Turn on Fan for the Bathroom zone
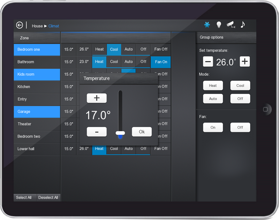This screenshot has width=279, height=220. pyautogui.click(x=160, y=62)
